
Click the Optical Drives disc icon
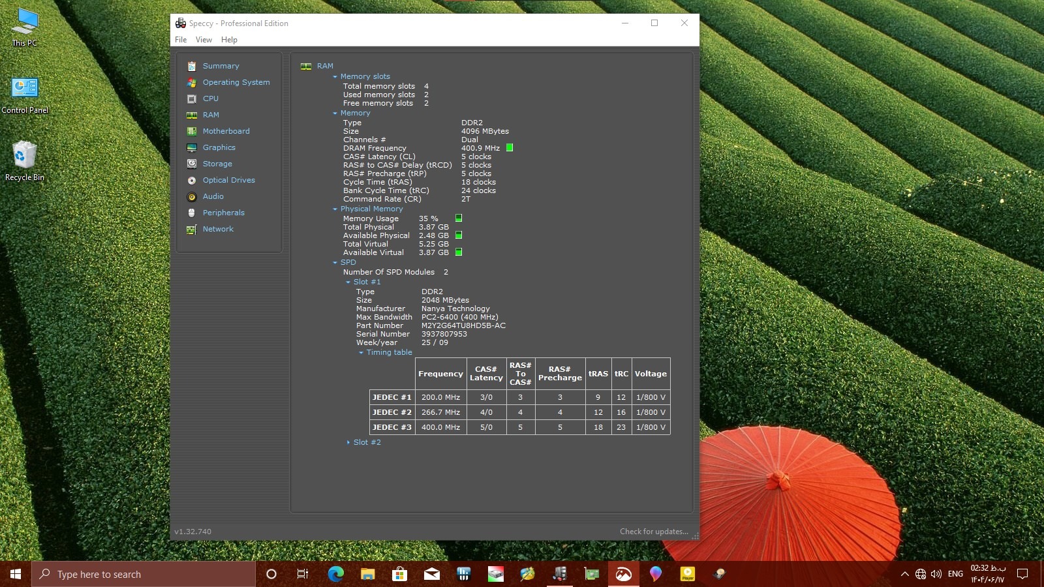pos(192,180)
